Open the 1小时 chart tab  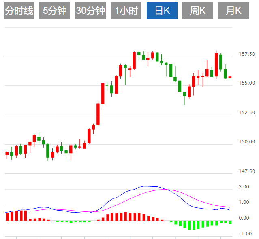point(126,11)
